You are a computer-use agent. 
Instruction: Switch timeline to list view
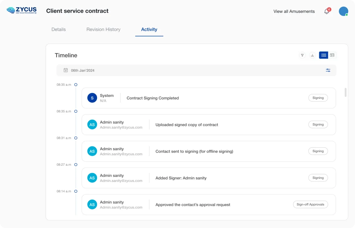[323, 55]
